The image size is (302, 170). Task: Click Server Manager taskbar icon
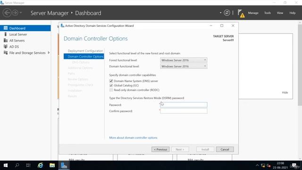tap(64, 165)
